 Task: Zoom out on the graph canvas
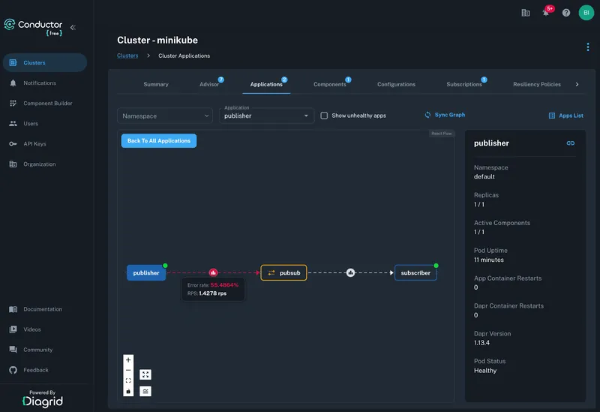(x=128, y=370)
